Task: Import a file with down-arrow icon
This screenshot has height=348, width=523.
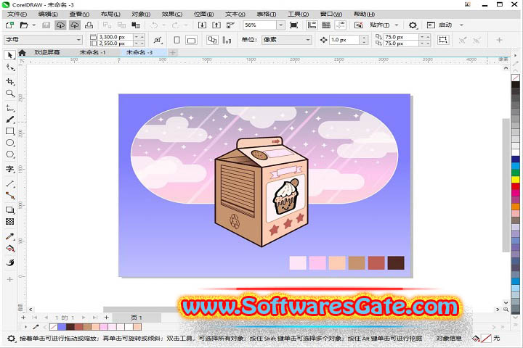Action: 202,25
